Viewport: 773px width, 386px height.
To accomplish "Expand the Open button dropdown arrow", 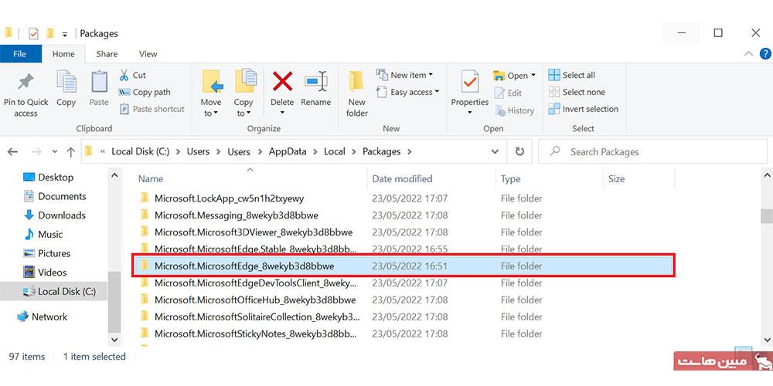I will coord(533,76).
